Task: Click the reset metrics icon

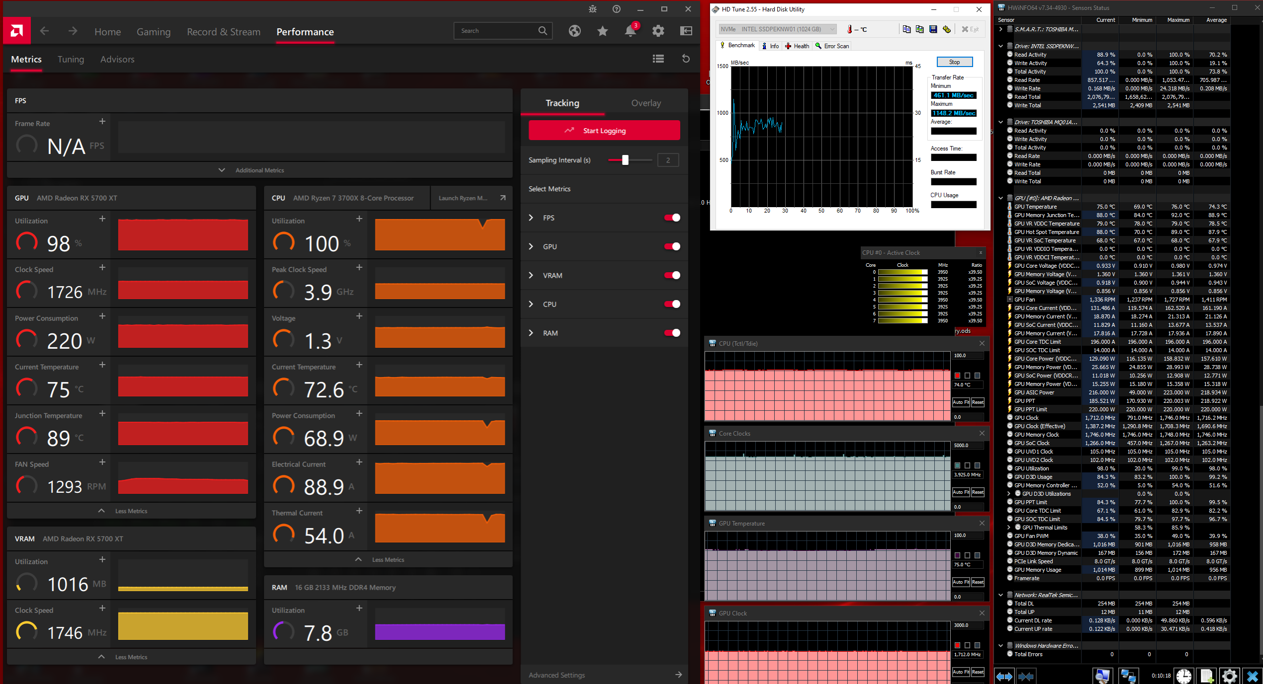Action: pyautogui.click(x=686, y=59)
